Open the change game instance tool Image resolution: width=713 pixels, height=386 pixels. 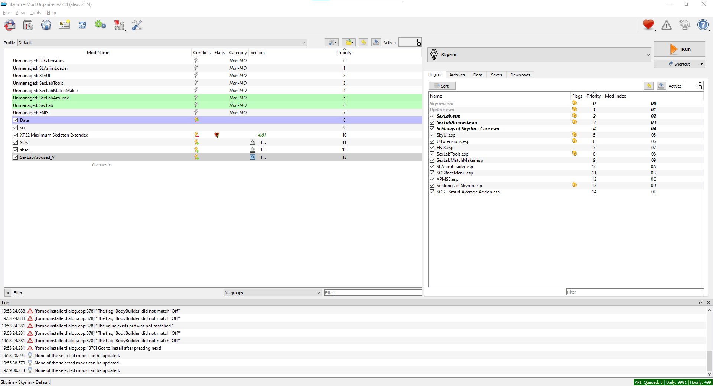click(x=10, y=25)
